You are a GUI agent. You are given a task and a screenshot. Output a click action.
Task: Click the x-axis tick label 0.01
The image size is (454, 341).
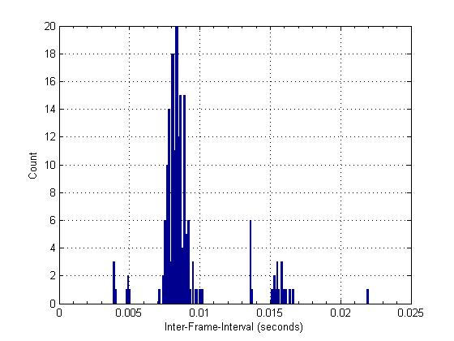[199, 313]
